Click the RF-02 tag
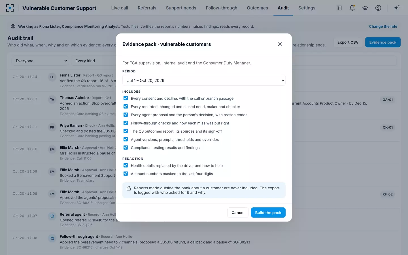Image resolution: width=408 pixels, height=255 pixels. (x=388, y=194)
